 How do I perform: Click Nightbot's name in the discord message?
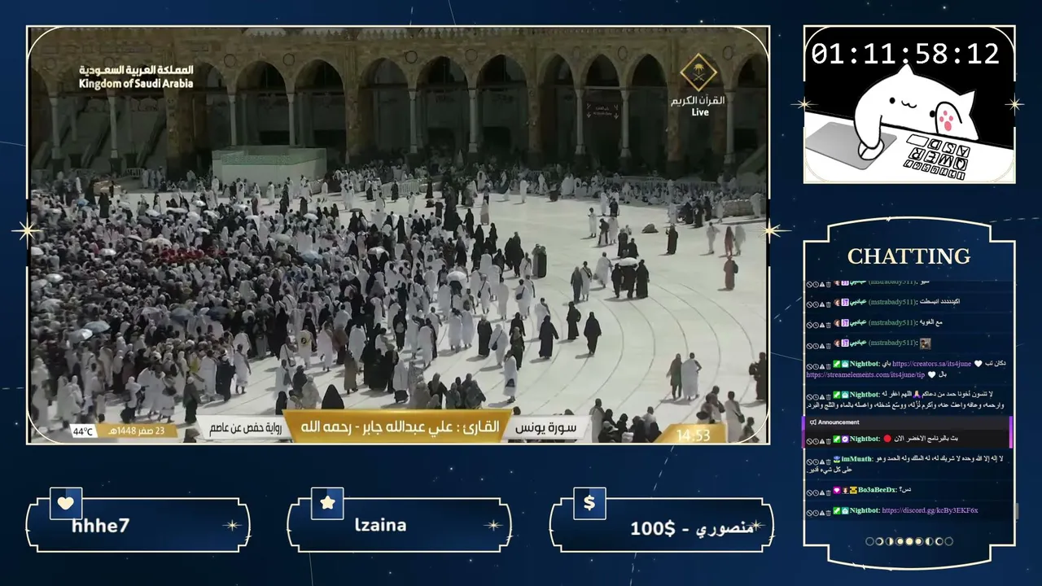coord(865,511)
